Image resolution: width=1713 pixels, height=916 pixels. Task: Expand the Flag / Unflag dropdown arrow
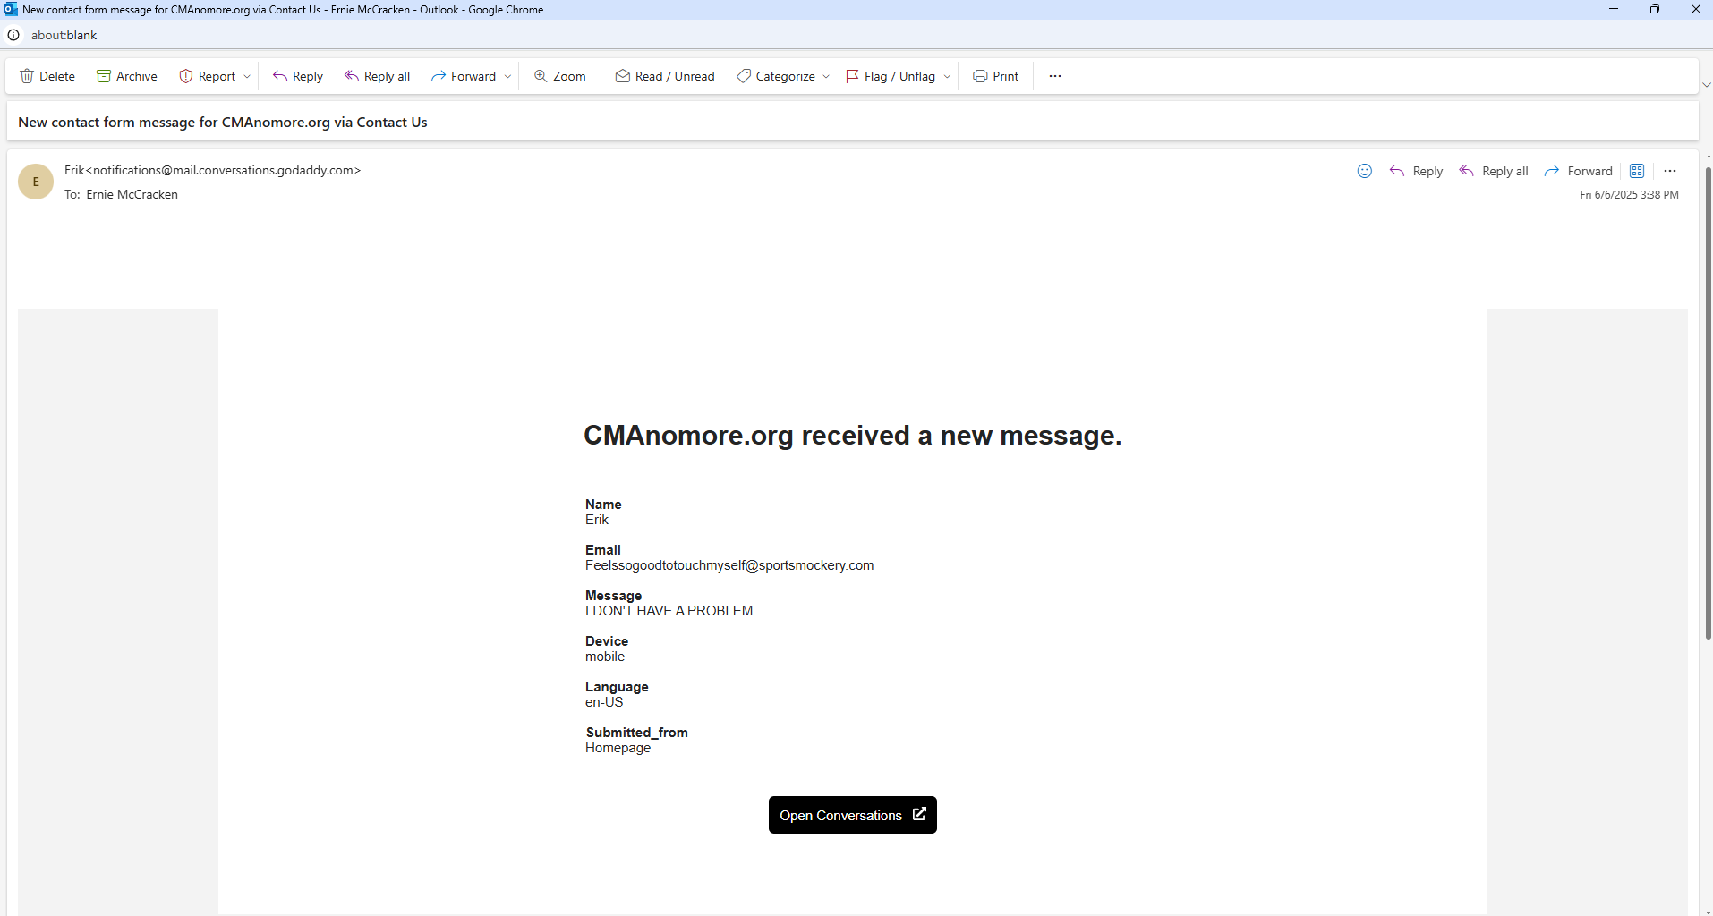947,76
